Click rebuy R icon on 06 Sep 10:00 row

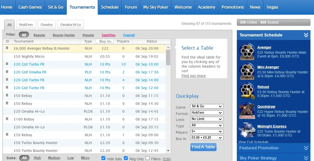click(x=7, y=64)
